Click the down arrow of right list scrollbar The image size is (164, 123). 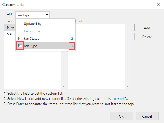click(x=127, y=86)
